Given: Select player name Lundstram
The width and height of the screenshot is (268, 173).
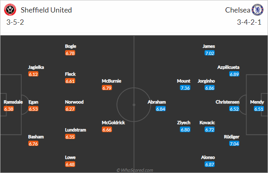Looking at the screenshot, I should click(76, 130).
